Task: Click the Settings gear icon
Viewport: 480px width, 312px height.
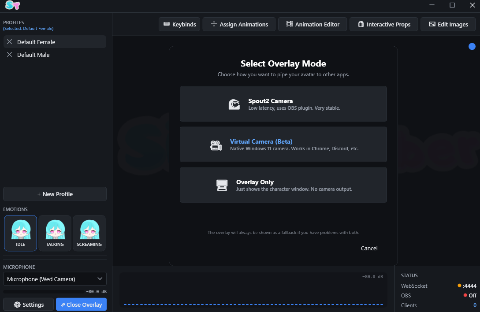Action: [x=17, y=305]
